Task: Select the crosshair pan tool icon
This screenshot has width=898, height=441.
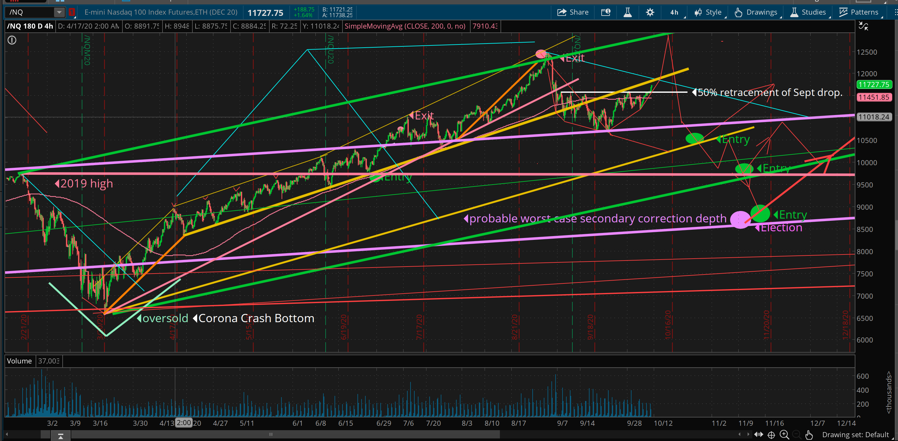Action: (771, 434)
